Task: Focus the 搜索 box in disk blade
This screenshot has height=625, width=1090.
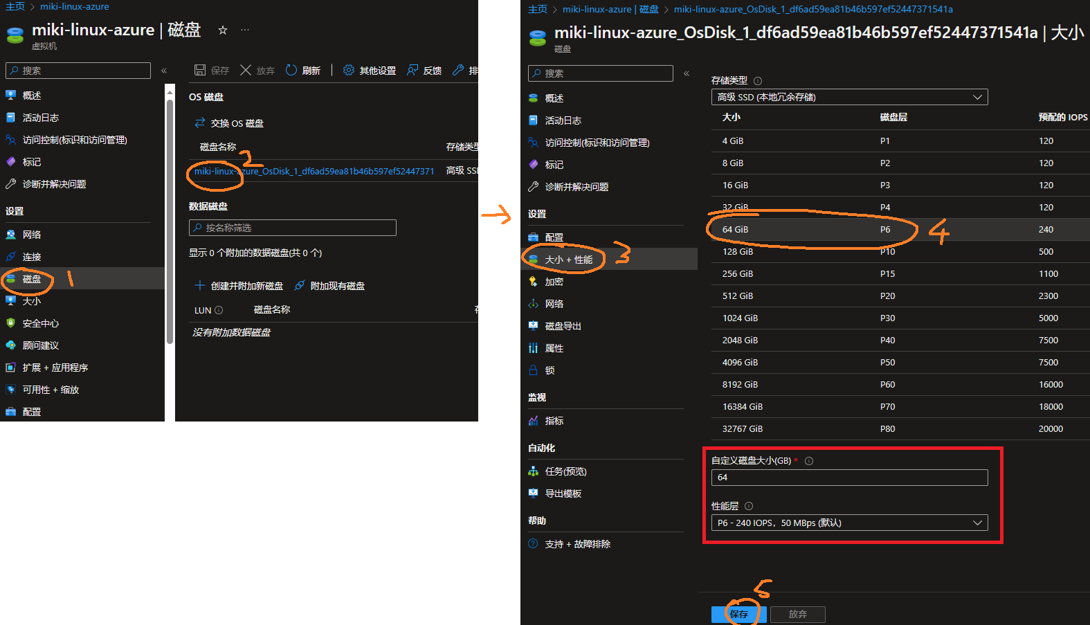Action: [601, 73]
